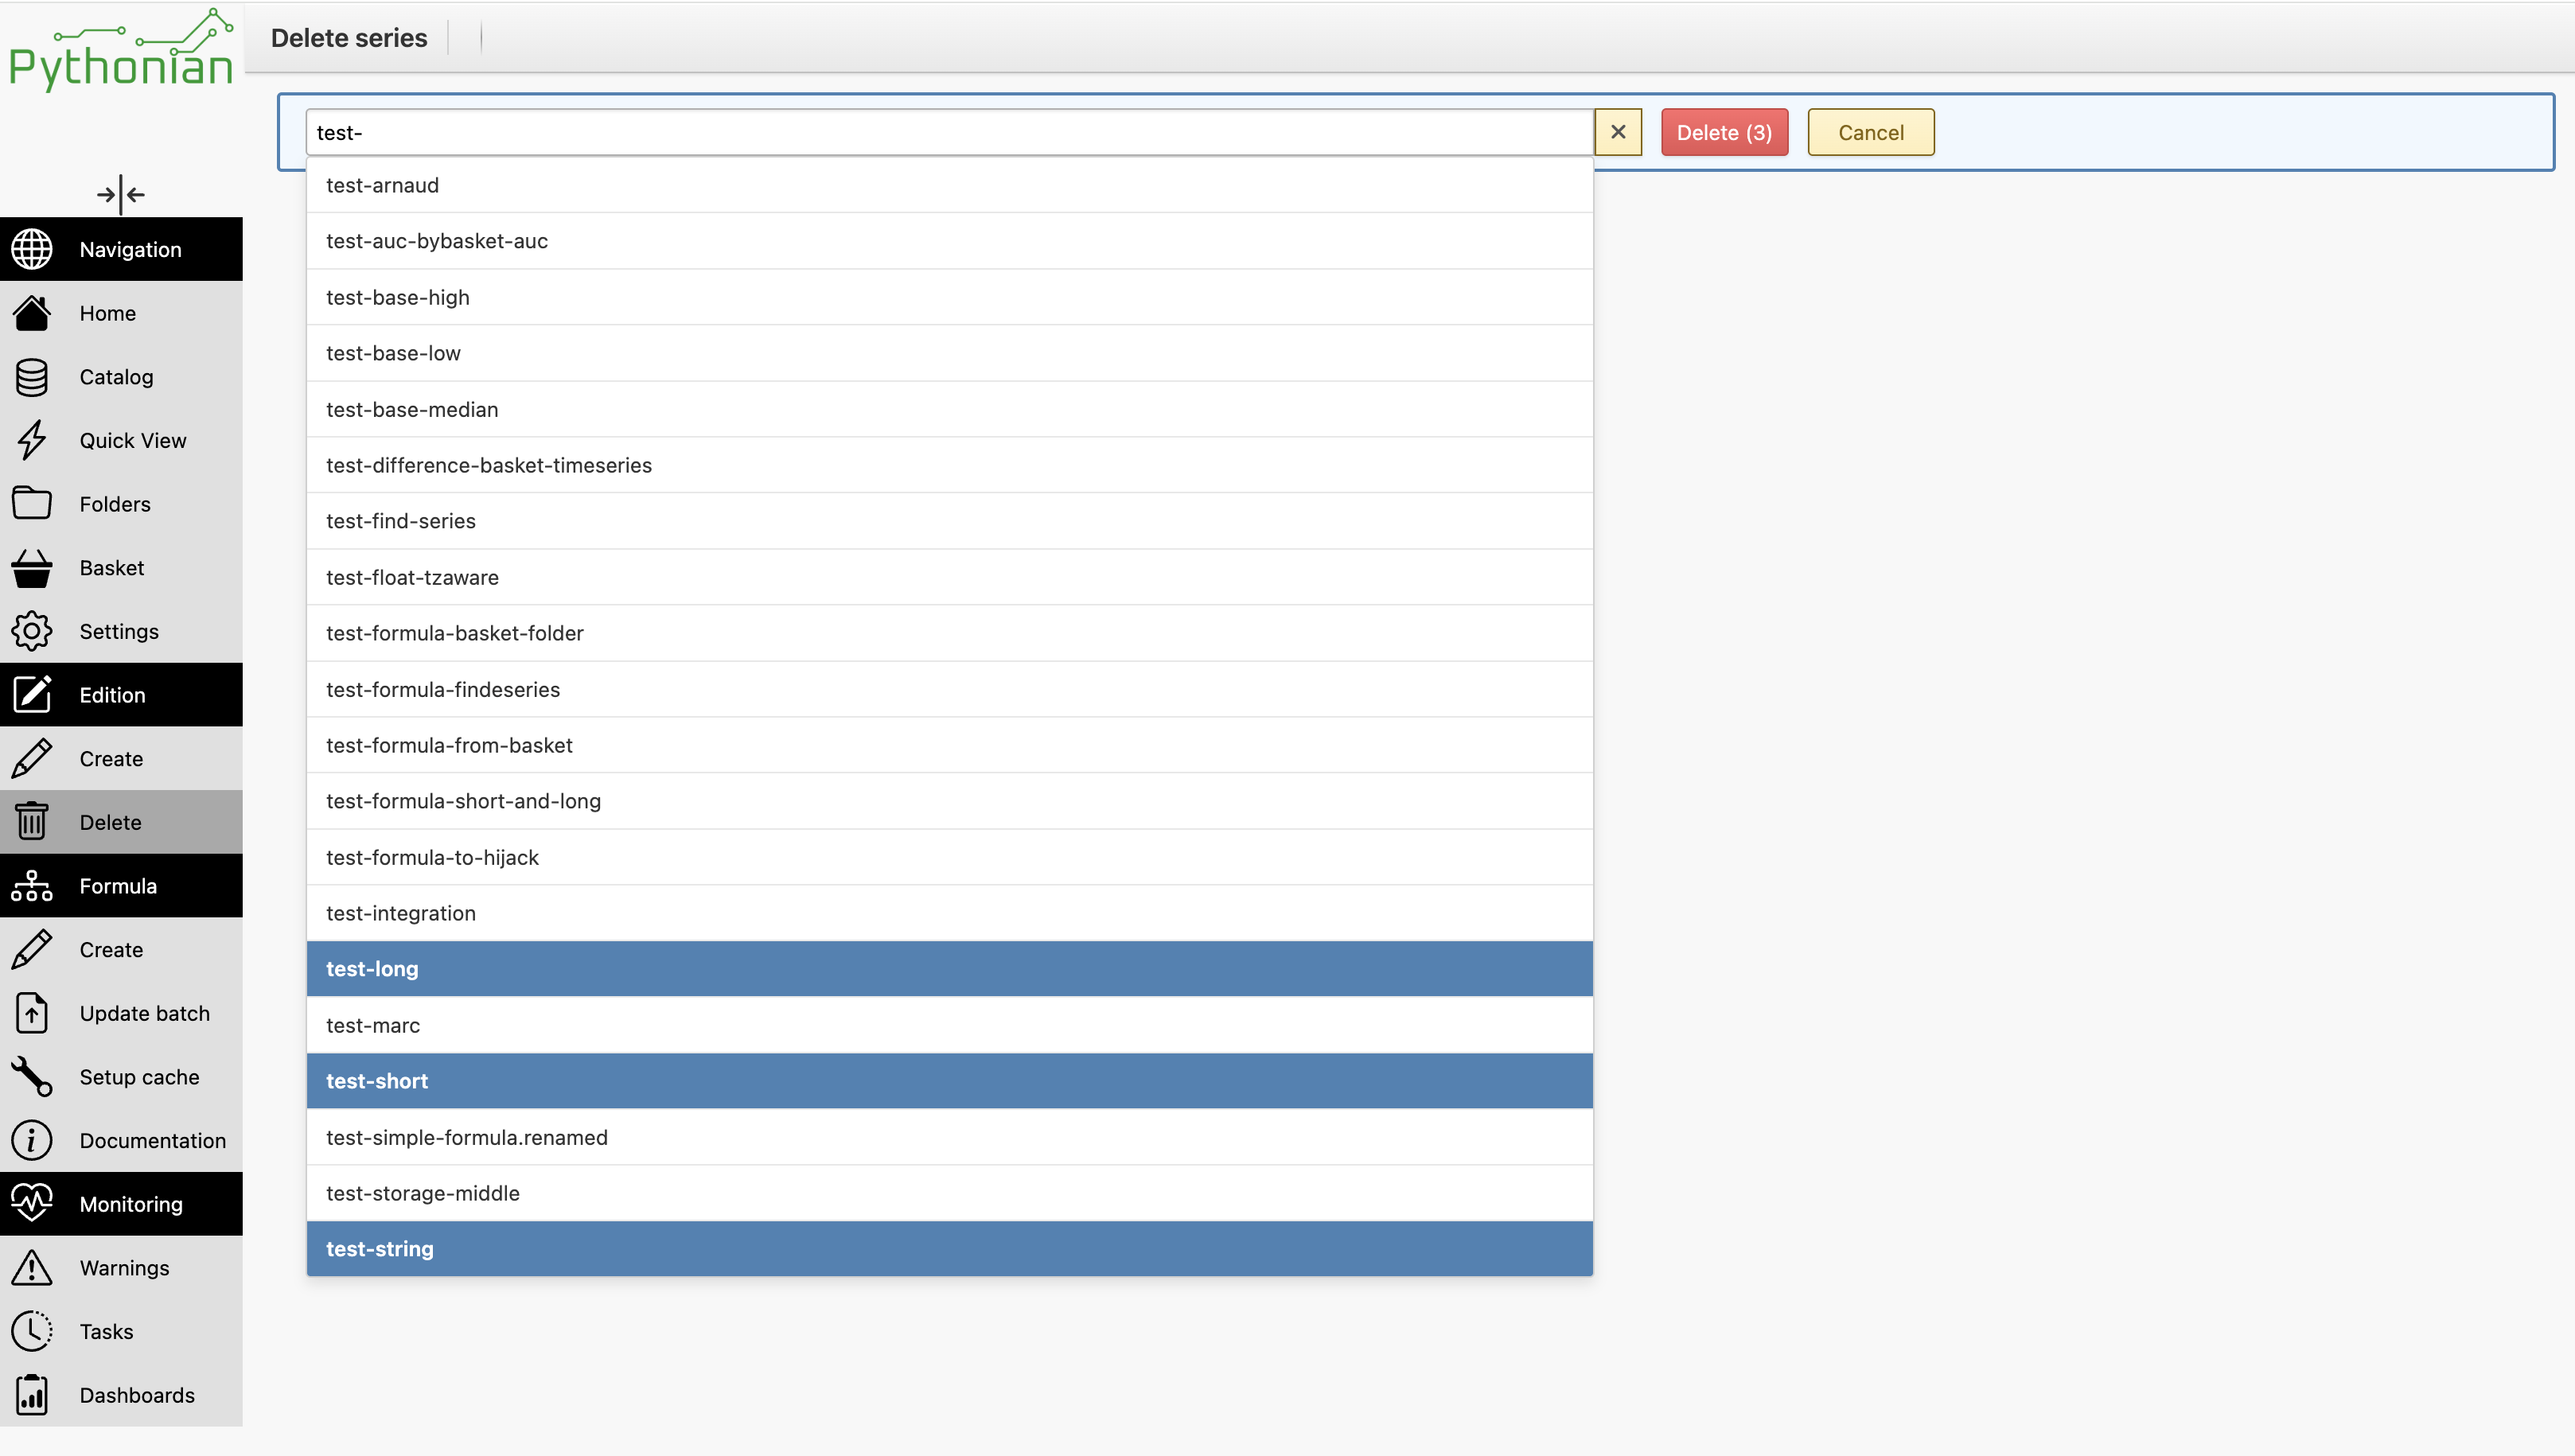Deselect the highlighted test-short series

click(x=949, y=1080)
